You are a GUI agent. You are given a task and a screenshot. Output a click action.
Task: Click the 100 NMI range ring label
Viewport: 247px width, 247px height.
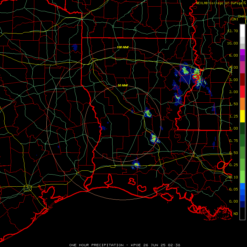tap(123, 47)
